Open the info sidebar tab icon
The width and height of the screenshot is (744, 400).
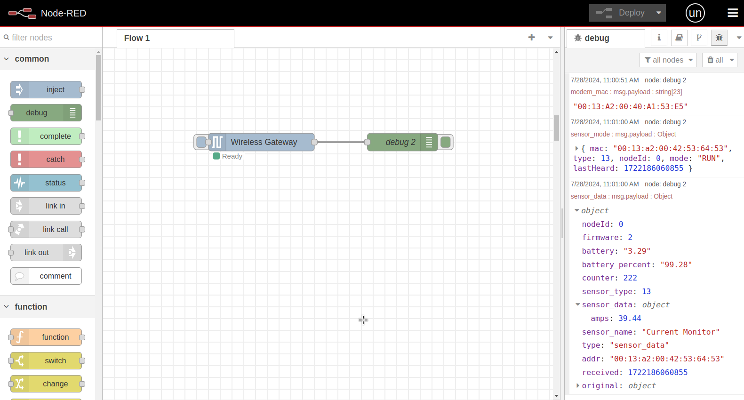point(659,38)
